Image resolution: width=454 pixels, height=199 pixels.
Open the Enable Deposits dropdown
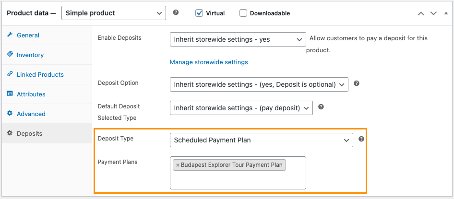[x=238, y=39]
